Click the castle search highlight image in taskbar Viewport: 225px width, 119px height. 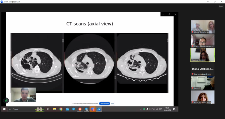point(40,109)
